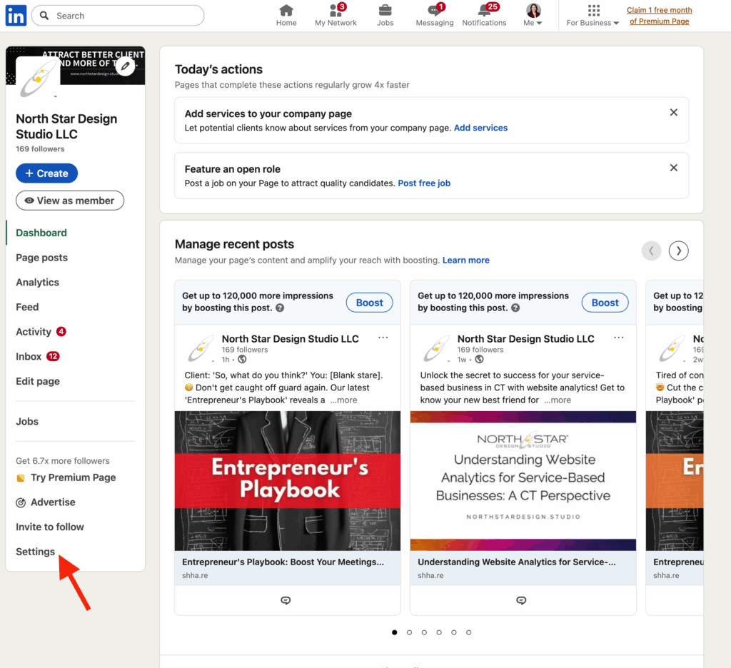This screenshot has height=668, width=731.
Task: Click Try Premium Page link
Action: click(x=74, y=477)
